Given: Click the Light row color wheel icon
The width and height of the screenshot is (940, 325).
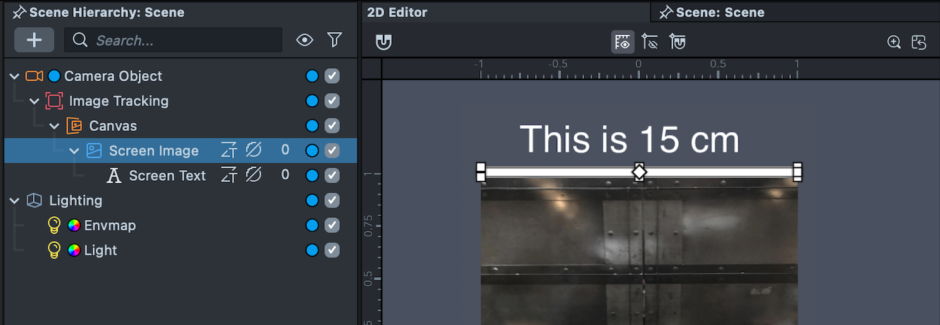Looking at the screenshot, I should pos(74,250).
